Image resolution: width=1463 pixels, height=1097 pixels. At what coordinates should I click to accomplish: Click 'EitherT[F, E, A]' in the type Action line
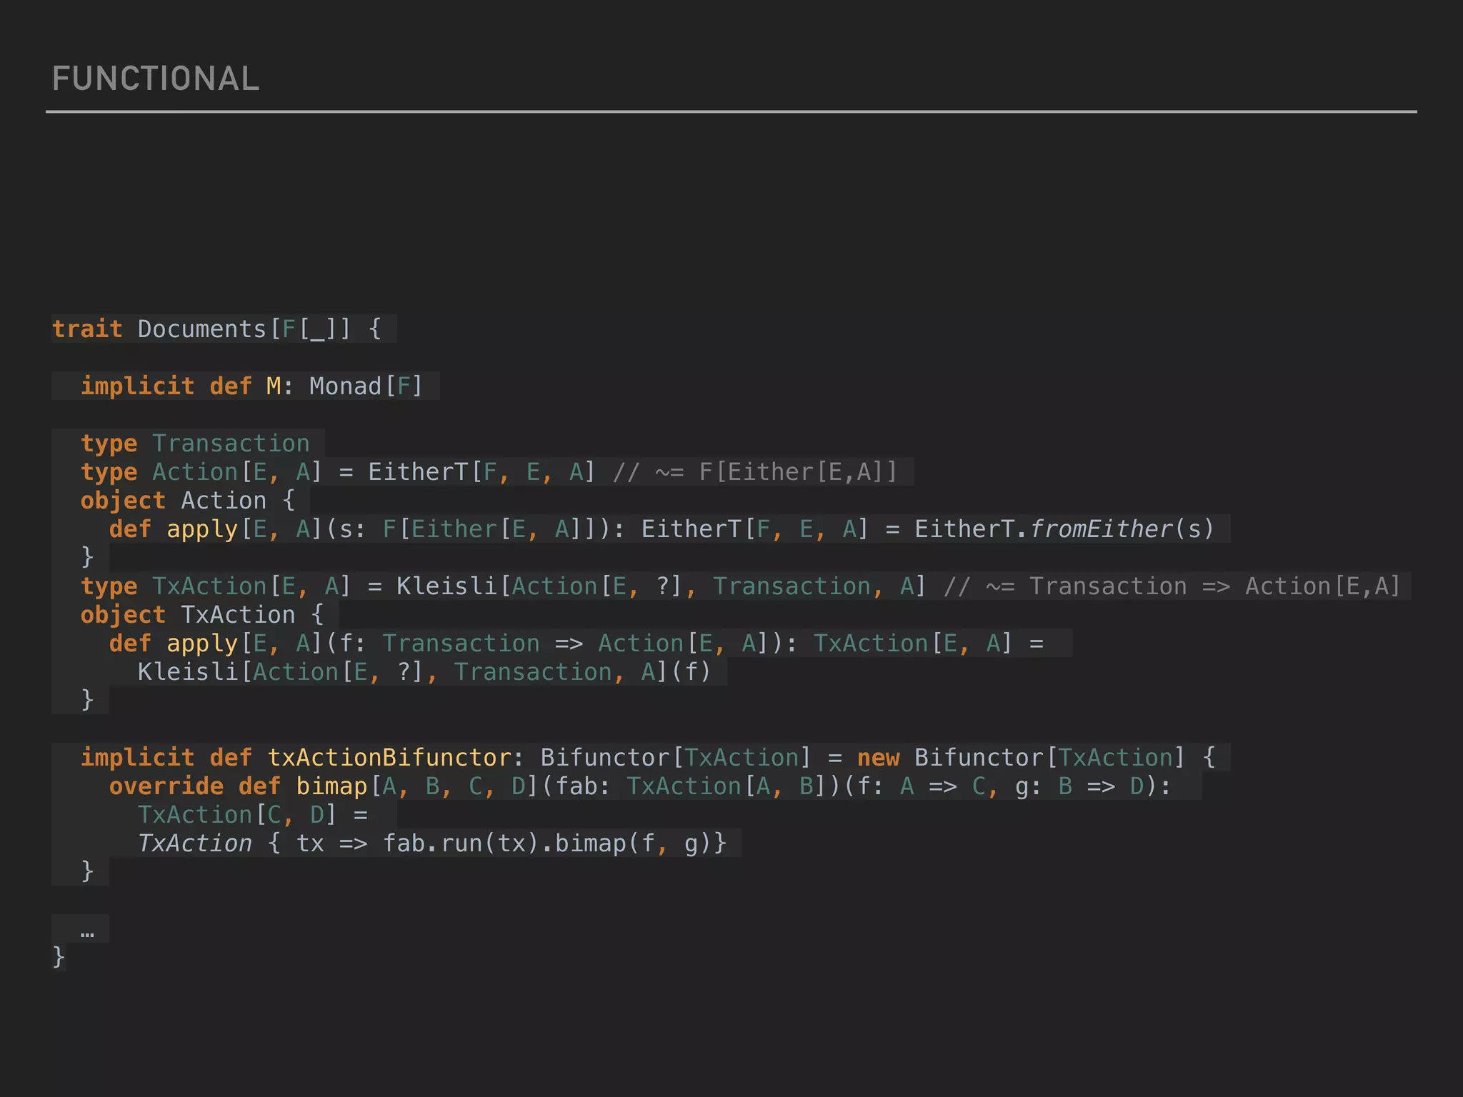[x=481, y=472]
